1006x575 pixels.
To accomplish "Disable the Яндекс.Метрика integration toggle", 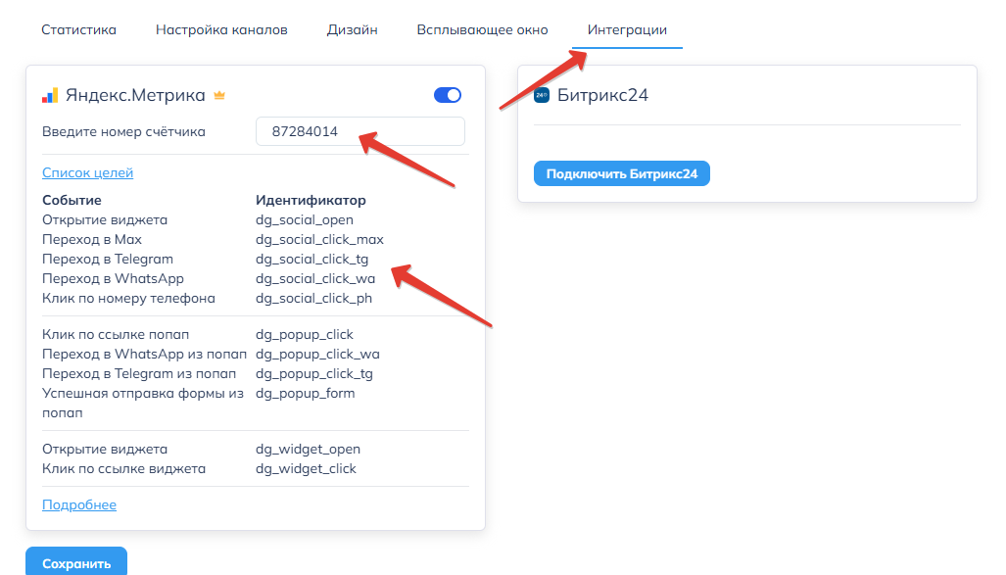I will click(447, 95).
